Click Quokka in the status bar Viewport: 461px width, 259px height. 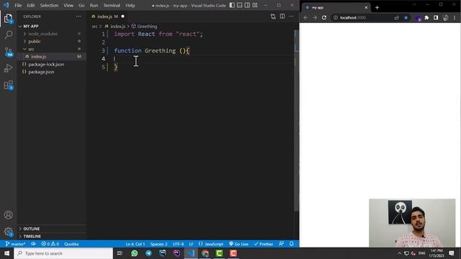click(x=71, y=244)
